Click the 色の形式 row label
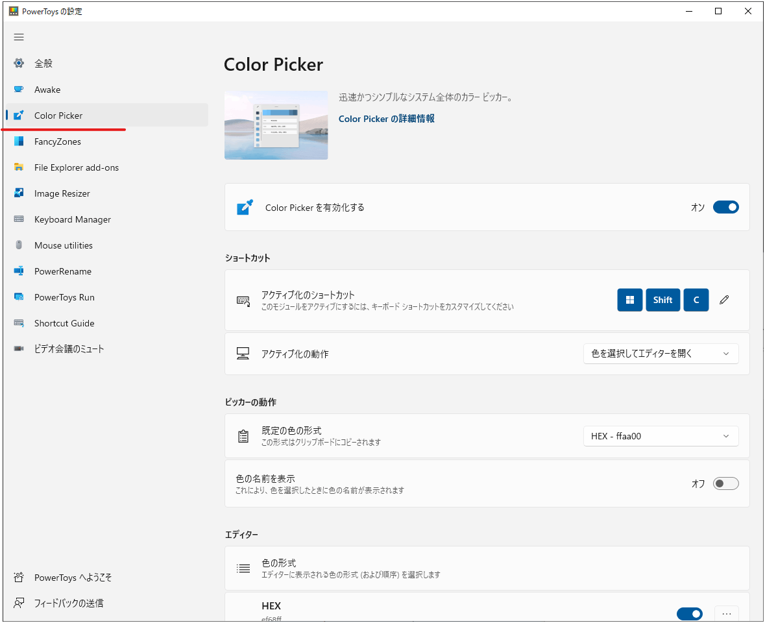The width and height of the screenshot is (765, 623). [278, 563]
